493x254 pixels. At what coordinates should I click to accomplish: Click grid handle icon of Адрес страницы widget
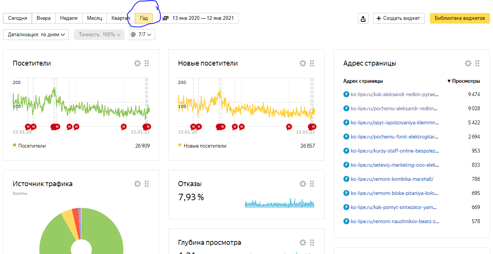(x=477, y=63)
